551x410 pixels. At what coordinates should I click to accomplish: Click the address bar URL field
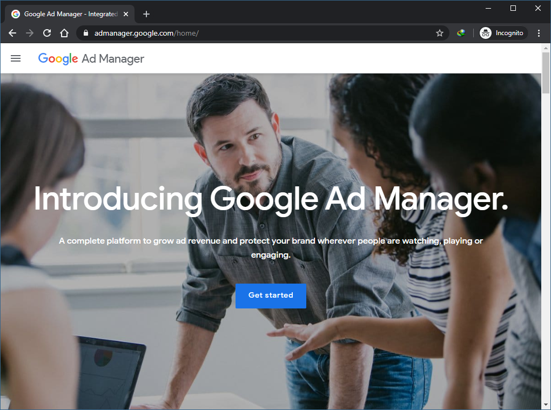[263, 33]
